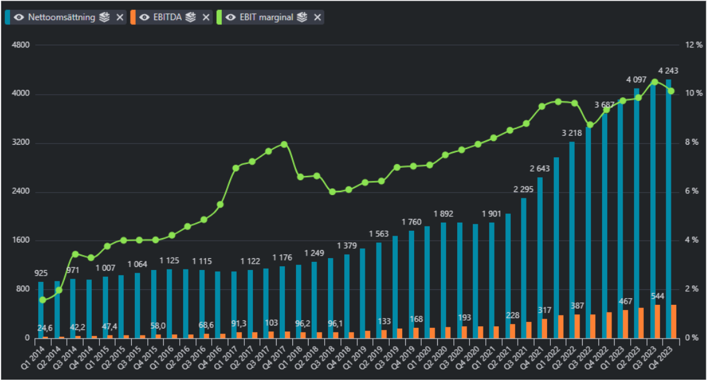
Task: Click the EBITDA layers stack icon
Action: 190,17
